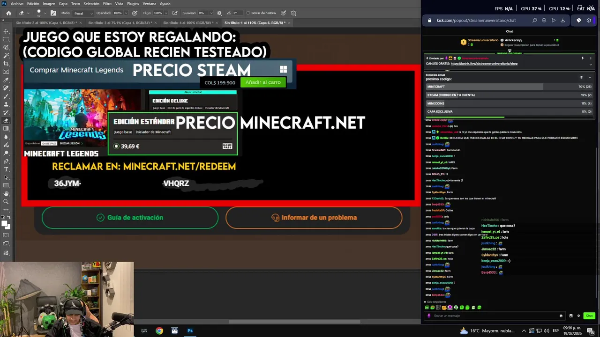Toggle symmetry paint butterfly icon
Image resolution: width=600 pixels, height=337 pixels.
[293, 13]
